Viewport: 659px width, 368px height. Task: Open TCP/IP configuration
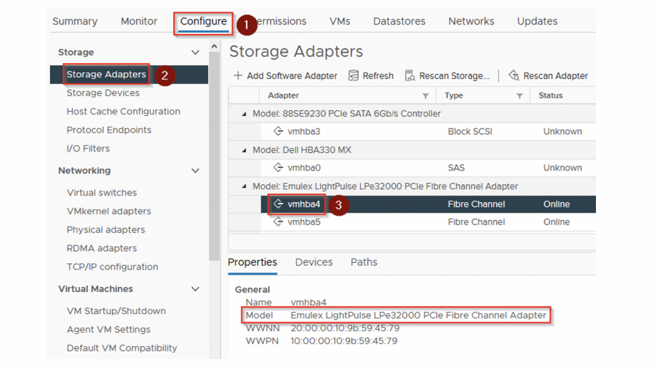point(112,267)
